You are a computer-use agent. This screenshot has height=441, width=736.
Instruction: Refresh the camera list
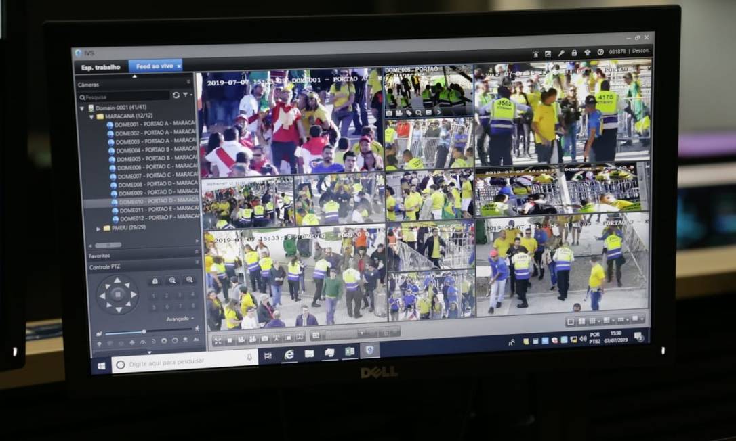pyautogui.click(x=176, y=95)
